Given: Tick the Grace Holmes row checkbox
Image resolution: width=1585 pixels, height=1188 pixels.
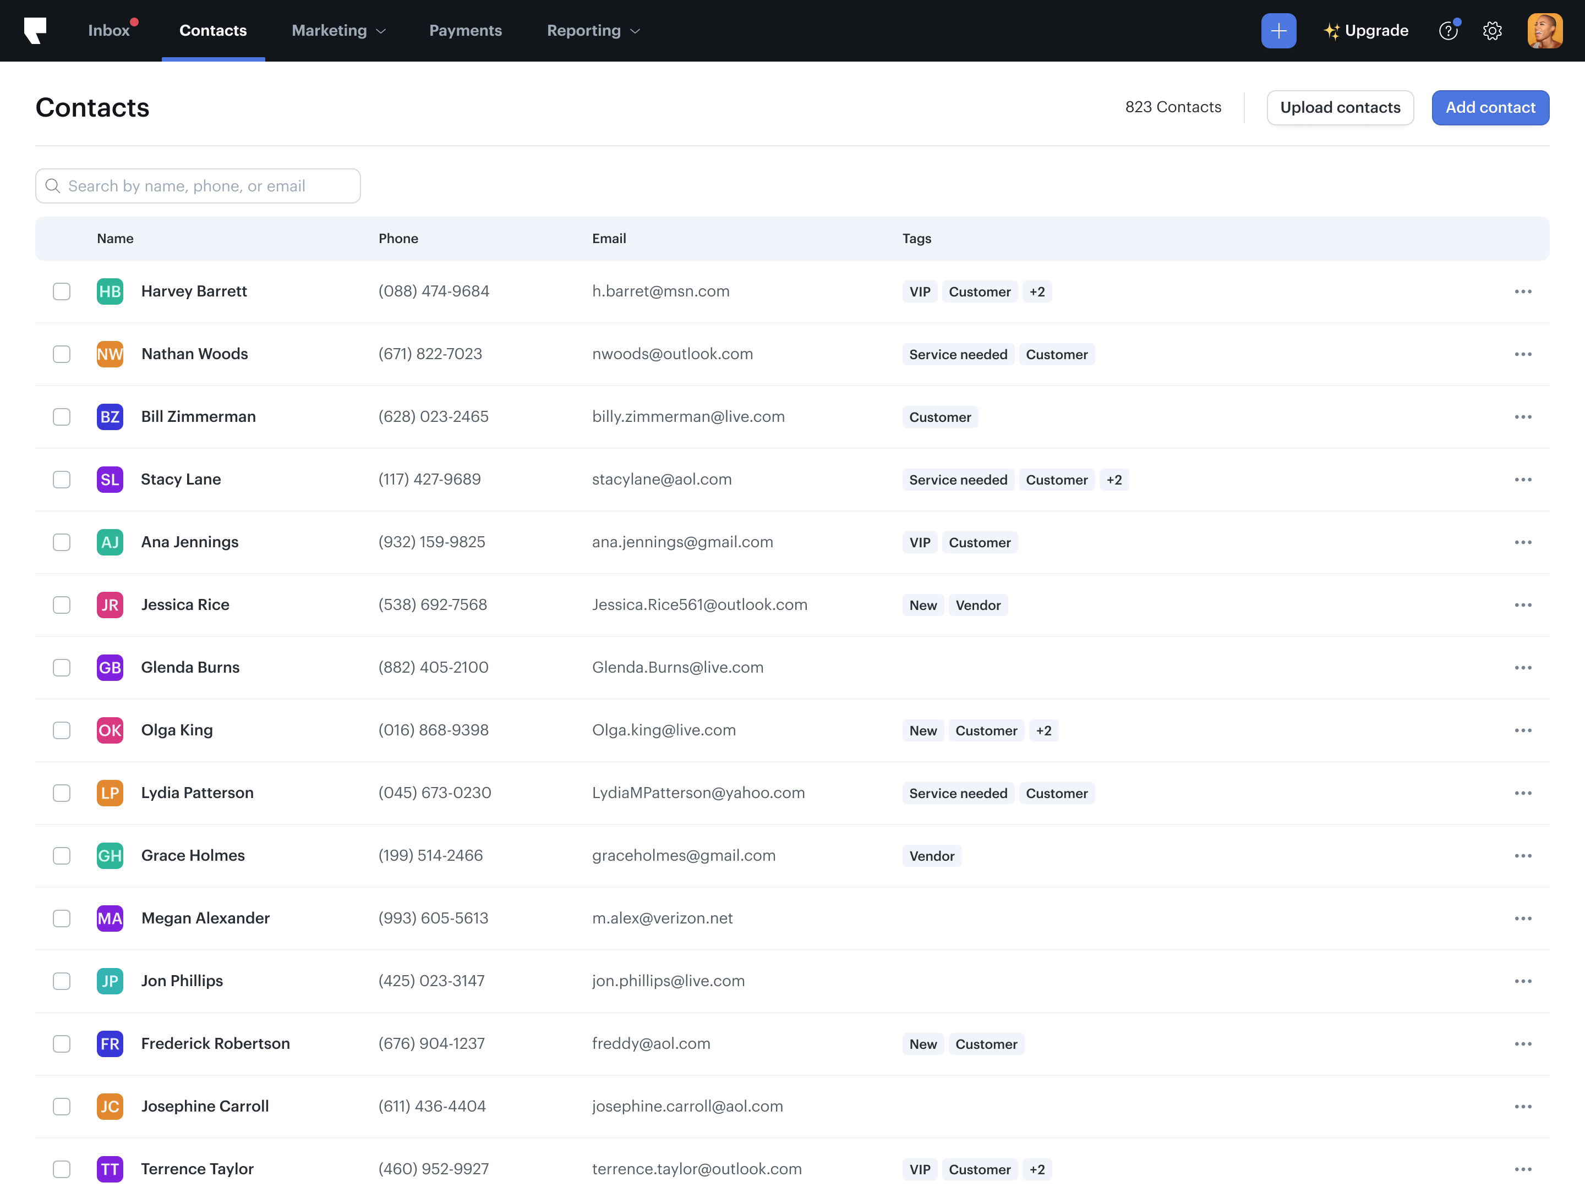Looking at the screenshot, I should [x=62, y=856].
